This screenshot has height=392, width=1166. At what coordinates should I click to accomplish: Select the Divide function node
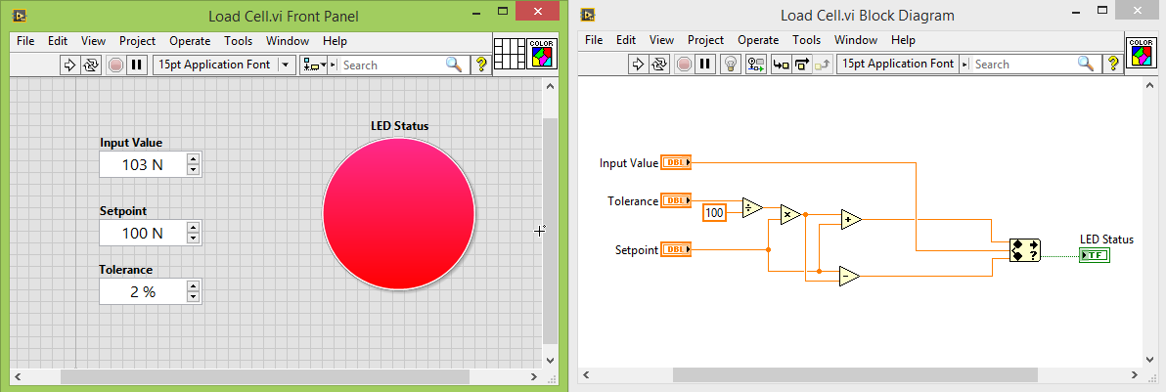coord(752,207)
